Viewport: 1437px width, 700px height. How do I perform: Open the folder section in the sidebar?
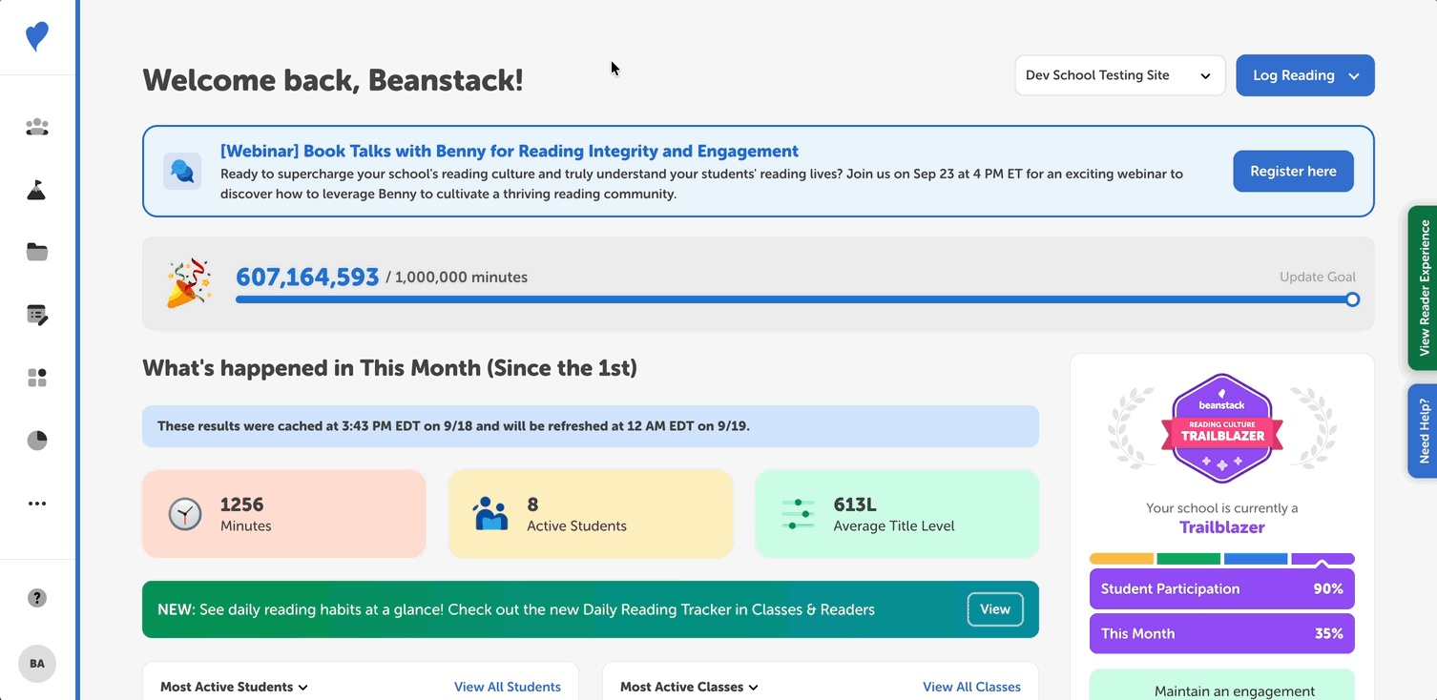(36, 252)
